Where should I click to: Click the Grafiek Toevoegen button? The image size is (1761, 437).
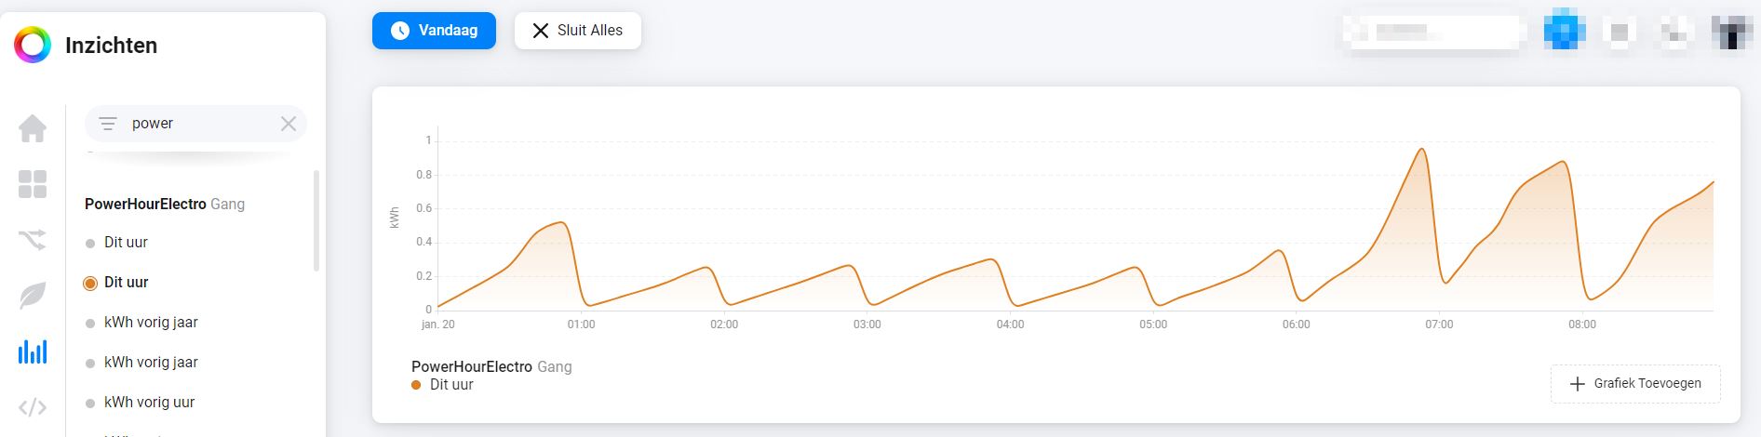click(1635, 384)
